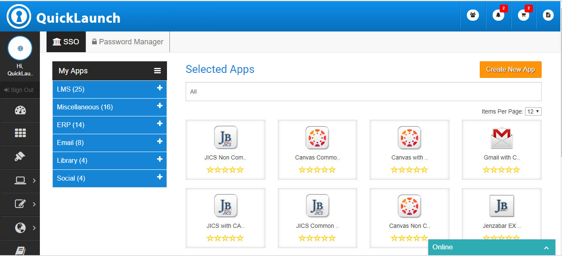Select the SSO tab
The width and height of the screenshot is (562, 256).
[66, 42]
